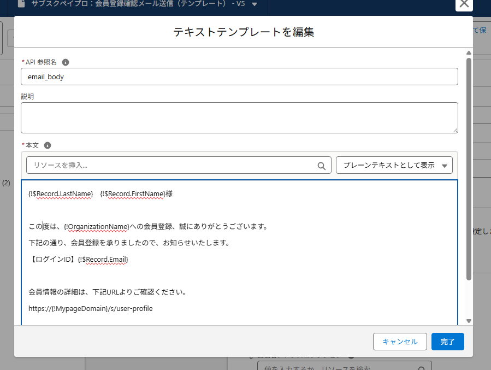491x370 pixels.
Task: Confirm changes with the 完了 button
Action: coord(447,342)
